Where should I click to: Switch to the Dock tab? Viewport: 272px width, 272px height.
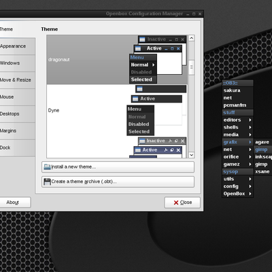[17, 148]
